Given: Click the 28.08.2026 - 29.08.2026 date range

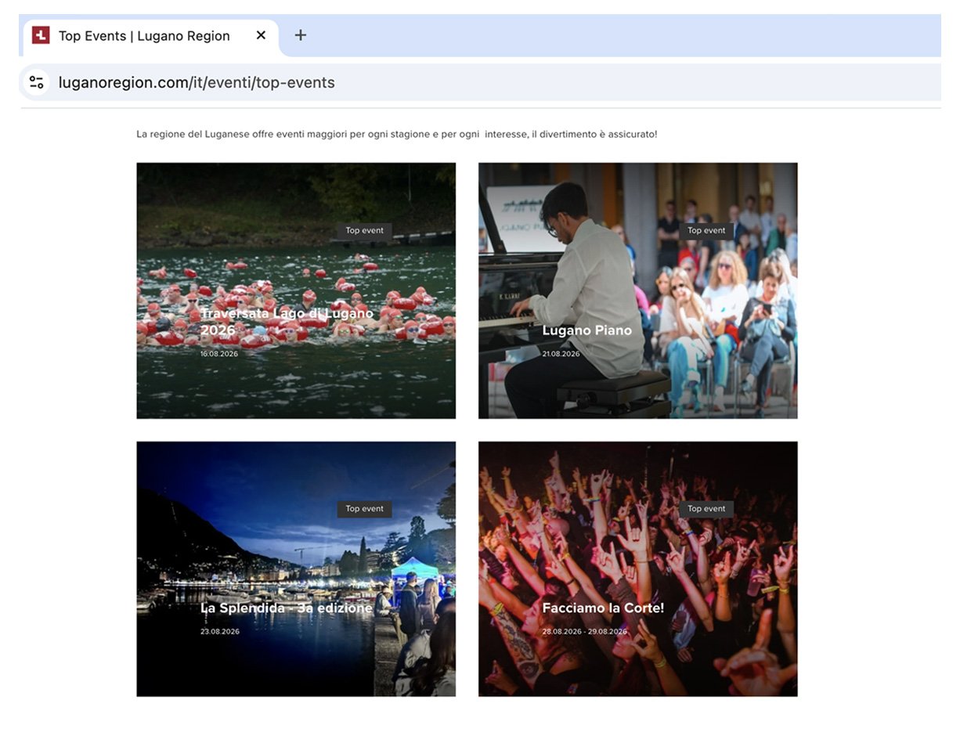Looking at the screenshot, I should (x=584, y=632).
